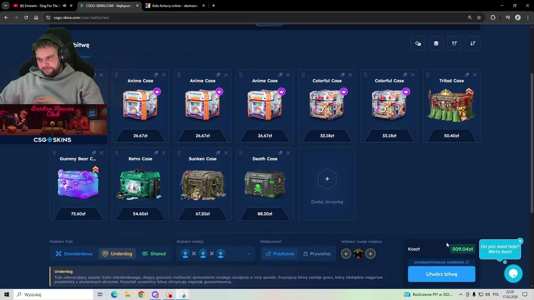Open the Chrome extensions menu

(x=493, y=17)
